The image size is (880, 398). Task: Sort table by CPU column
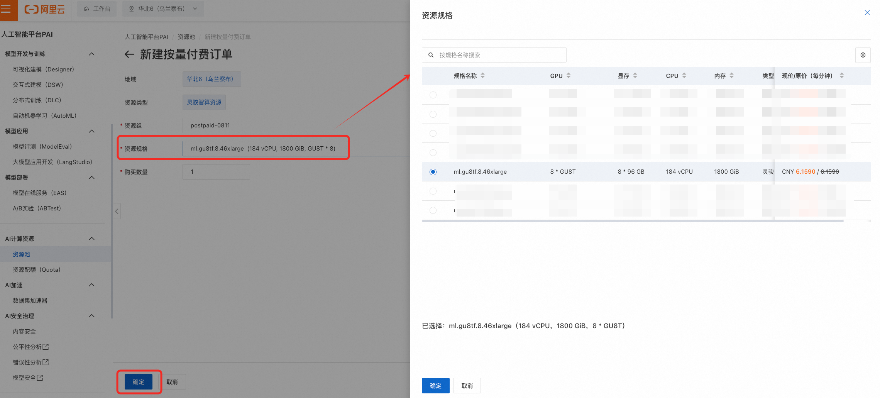click(x=684, y=76)
